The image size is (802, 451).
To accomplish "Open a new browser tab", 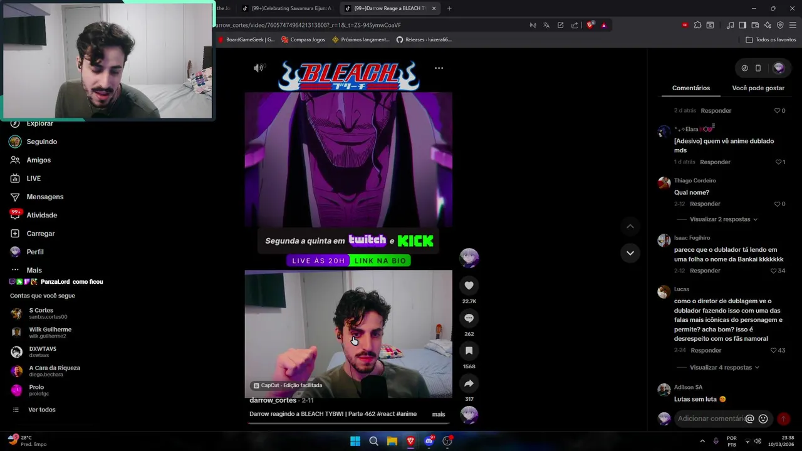I will [449, 8].
